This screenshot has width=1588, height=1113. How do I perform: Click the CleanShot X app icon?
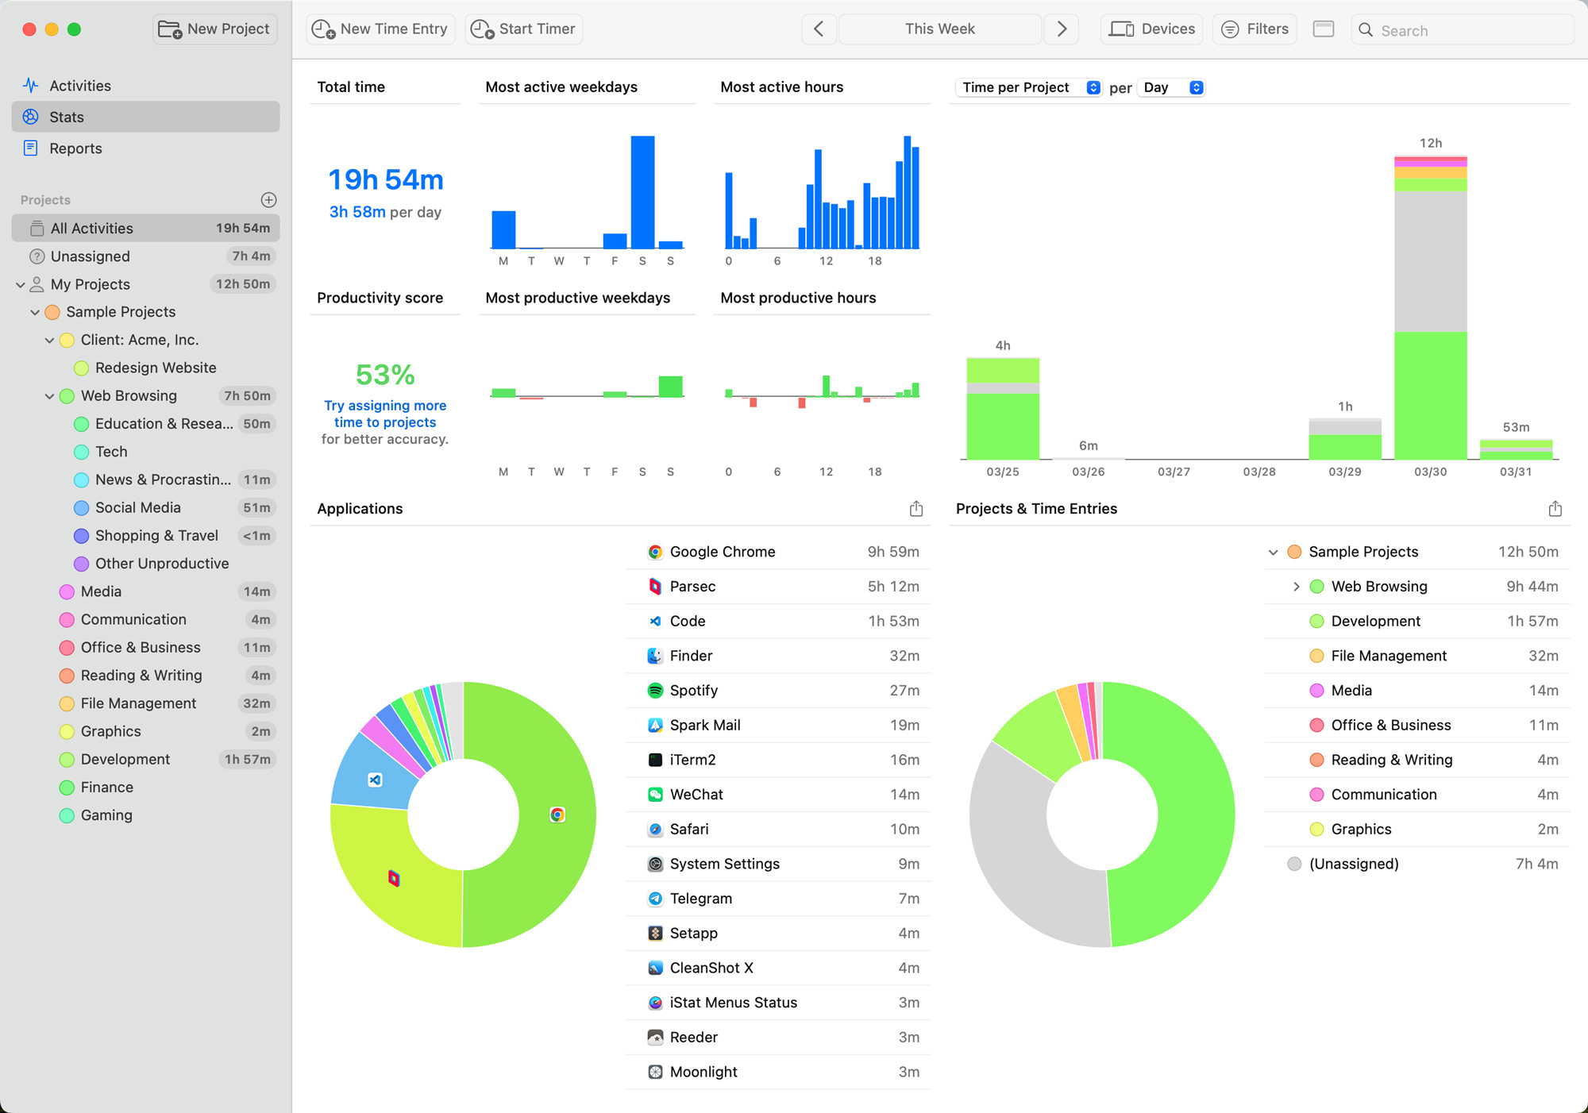pos(655,968)
